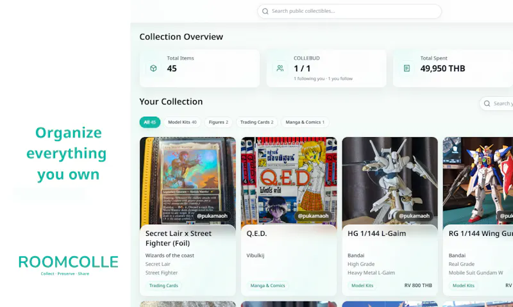The image size is (513, 307).
Task: Click the "Mobile Suit Gundam W" text
Action: (476, 272)
